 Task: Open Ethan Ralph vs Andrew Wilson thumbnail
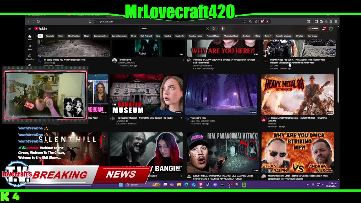pyautogui.click(x=298, y=152)
